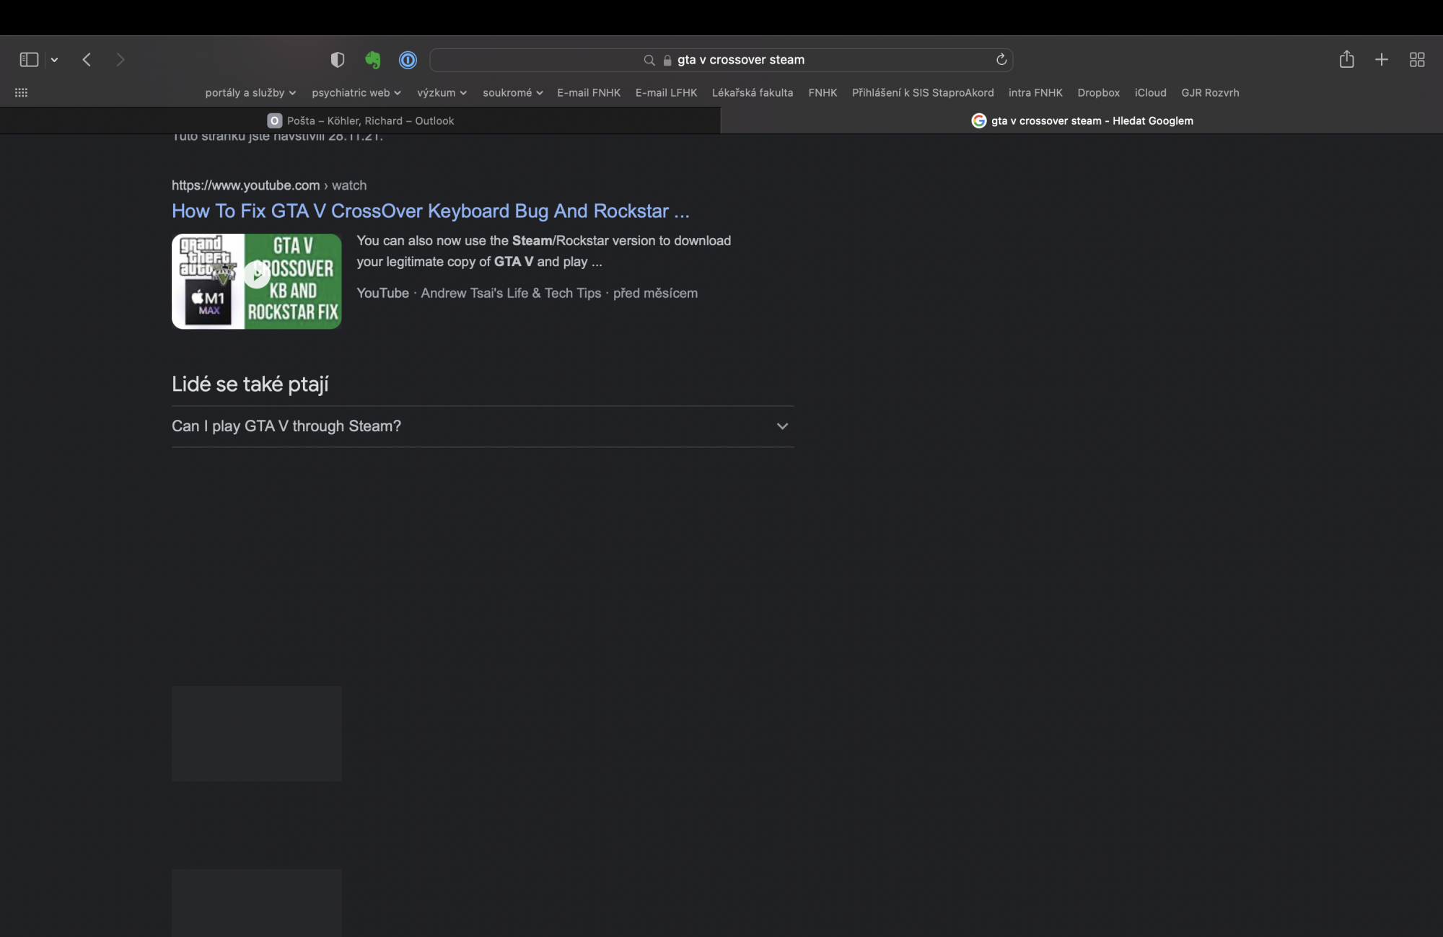Play the GTA V CrossOver video thumbnail
Image resolution: width=1443 pixels, height=937 pixels.
click(x=256, y=281)
